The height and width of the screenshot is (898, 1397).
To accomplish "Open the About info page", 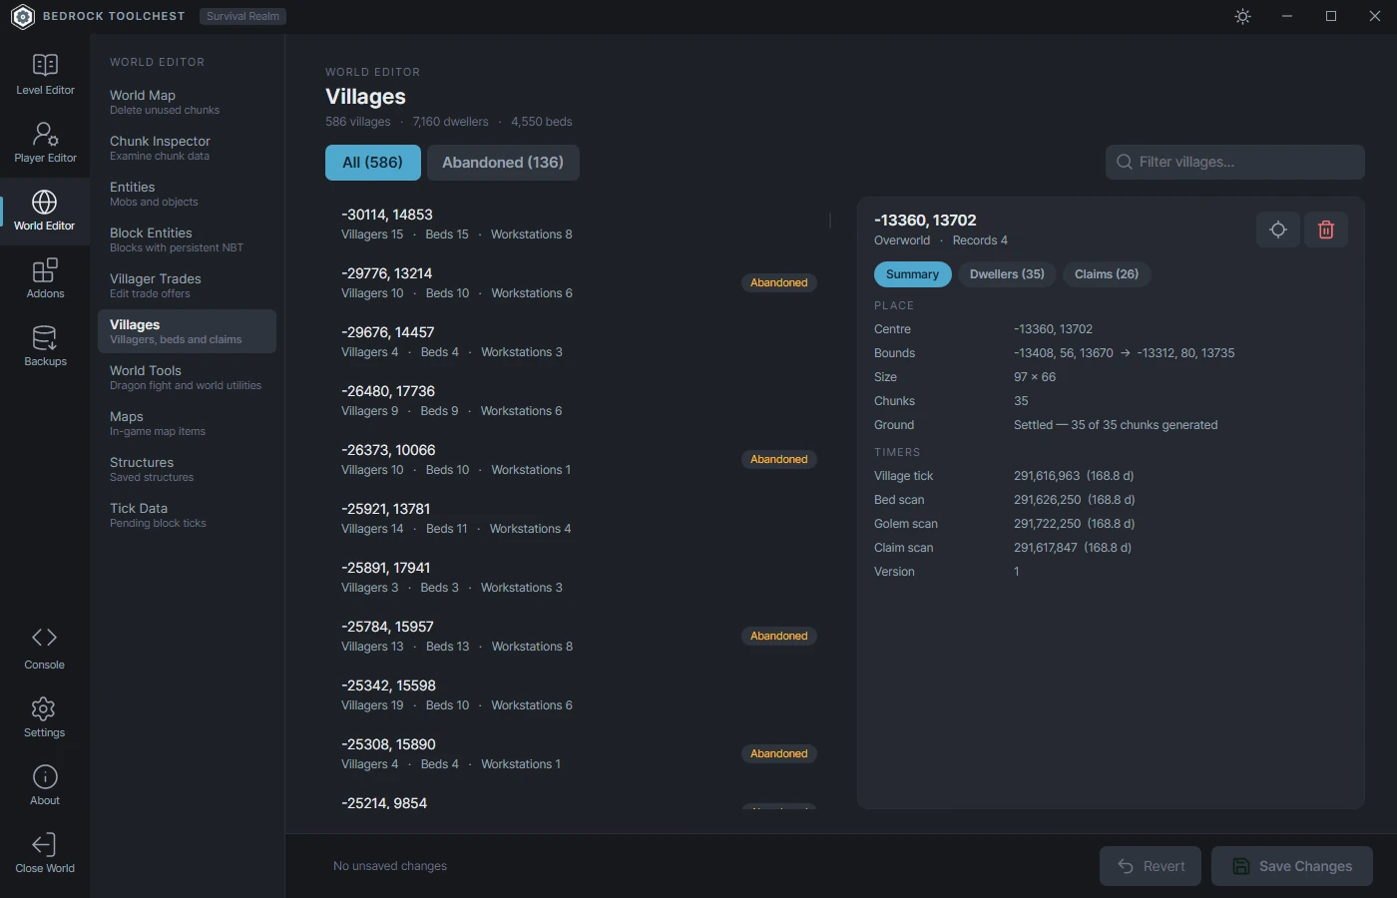I will pyautogui.click(x=45, y=784).
